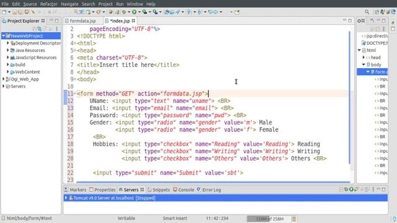Switch to the Markers tab
Image resolution: width=397 pixels, height=223 pixels.
pyautogui.click(x=75, y=190)
